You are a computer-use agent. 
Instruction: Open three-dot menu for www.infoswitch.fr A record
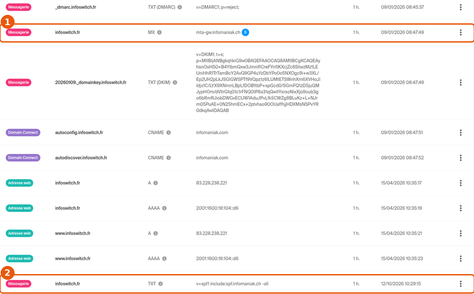460,234
